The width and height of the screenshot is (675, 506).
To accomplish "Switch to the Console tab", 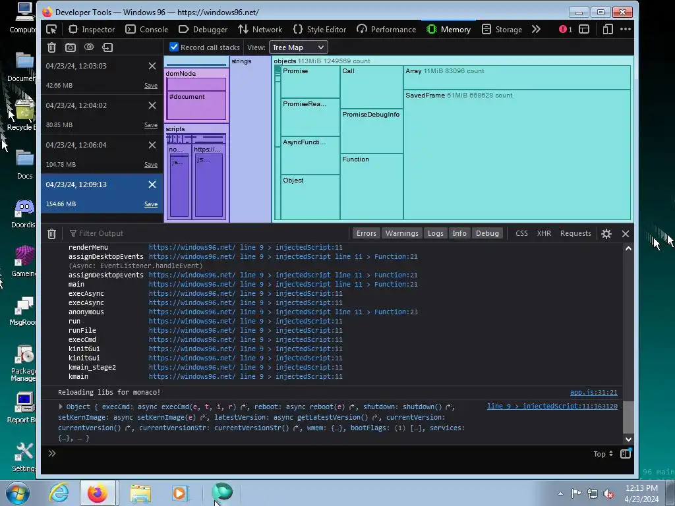I will (147, 29).
